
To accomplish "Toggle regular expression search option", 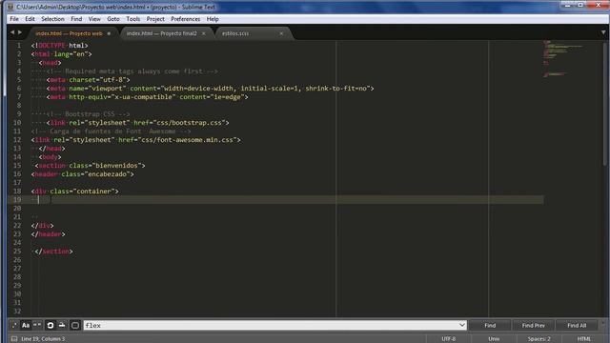I will tap(14, 325).
